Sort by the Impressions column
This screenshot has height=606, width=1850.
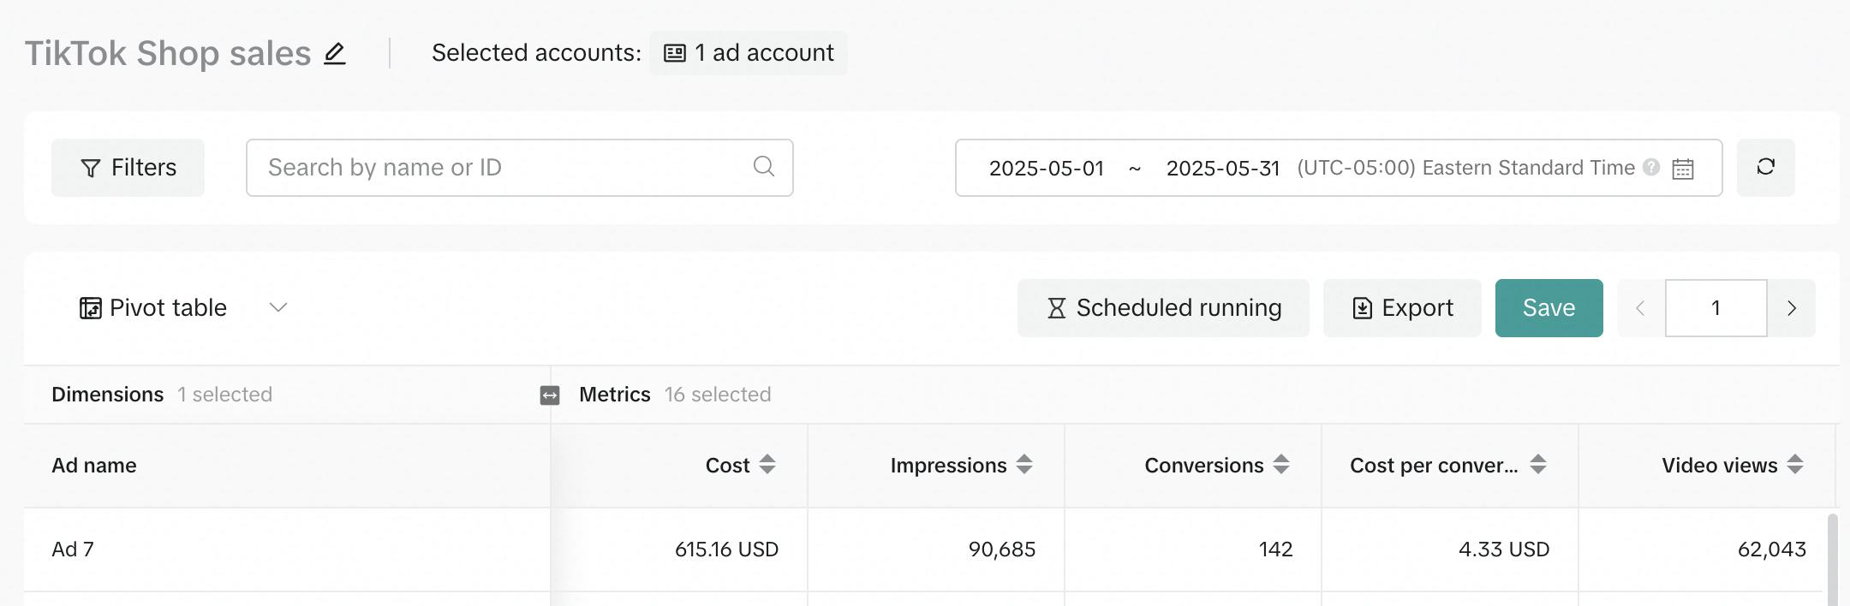(x=1024, y=465)
